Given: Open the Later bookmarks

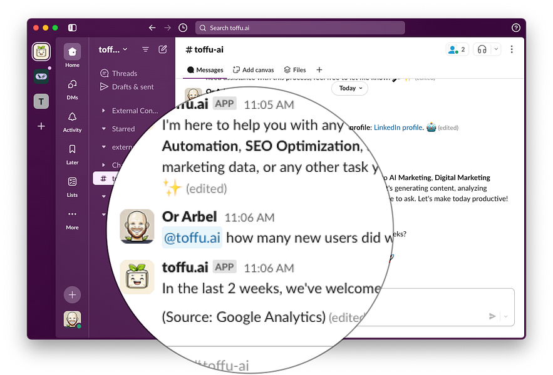Looking at the screenshot, I should (72, 155).
